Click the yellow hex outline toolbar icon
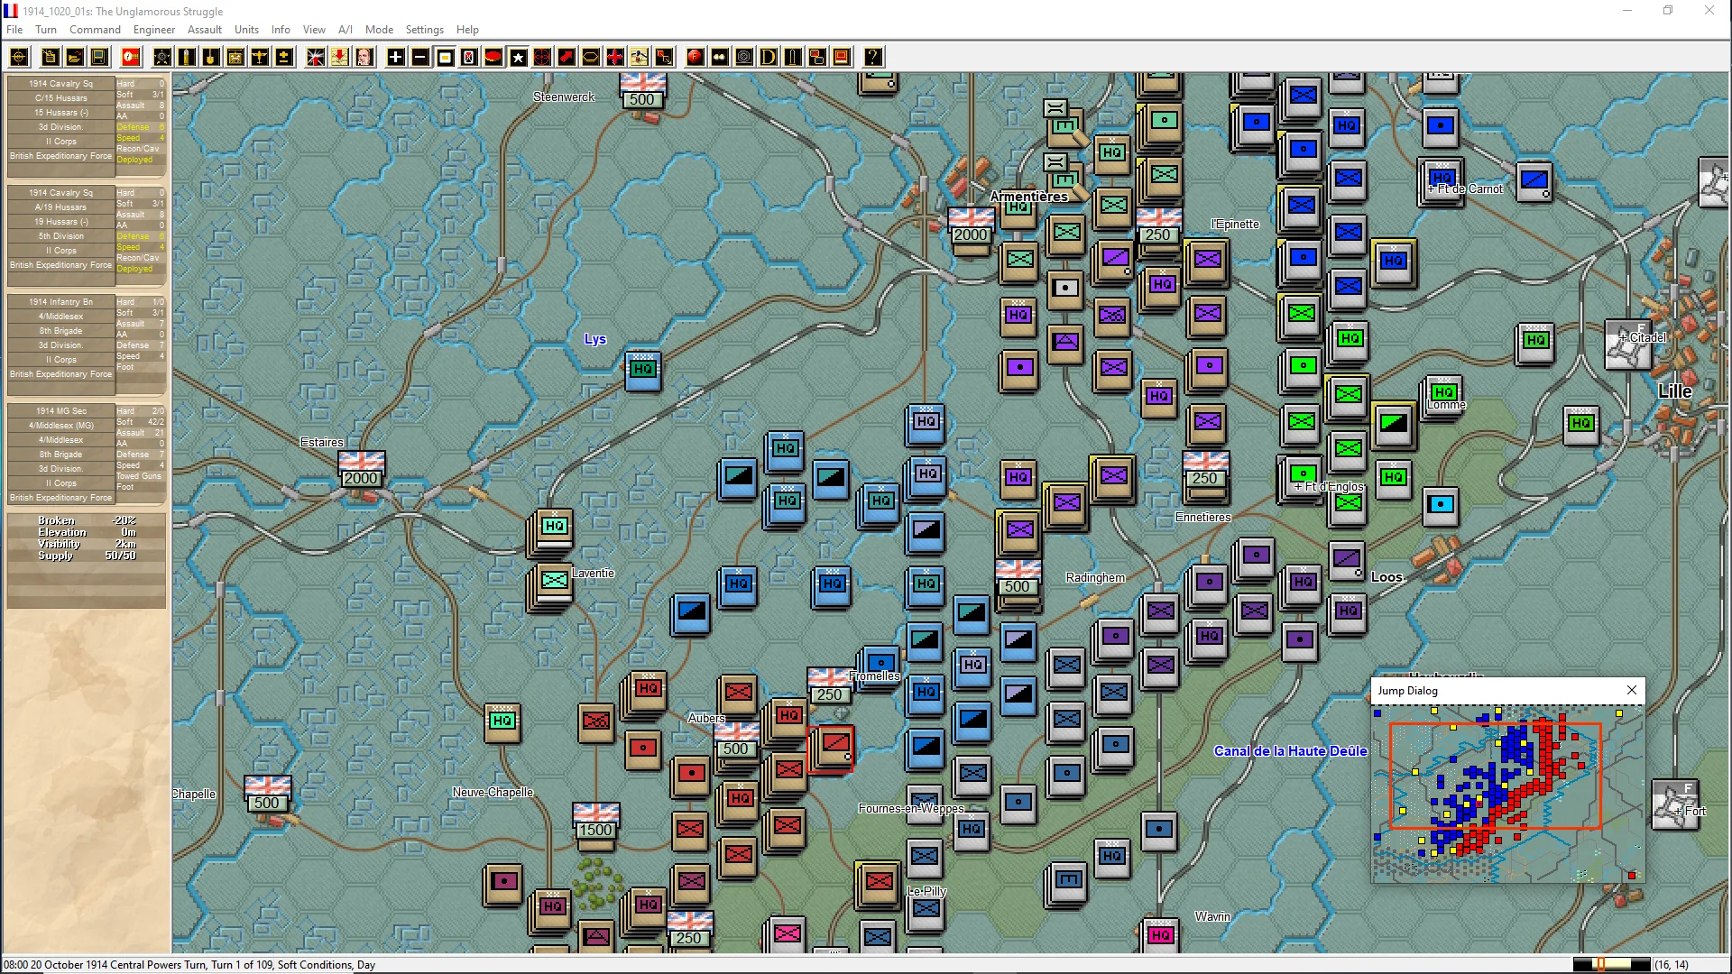Image resolution: width=1732 pixels, height=974 pixels. 590,58
